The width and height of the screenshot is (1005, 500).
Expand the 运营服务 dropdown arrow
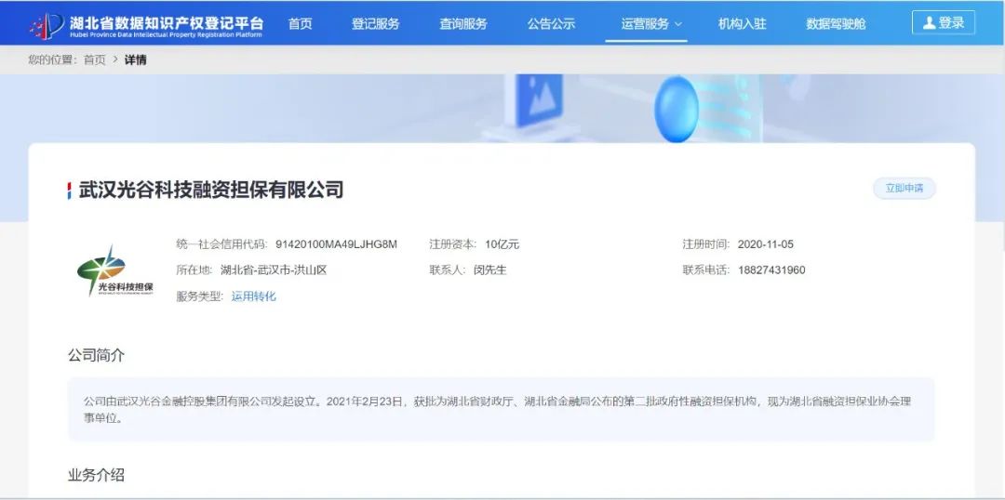tap(678, 24)
